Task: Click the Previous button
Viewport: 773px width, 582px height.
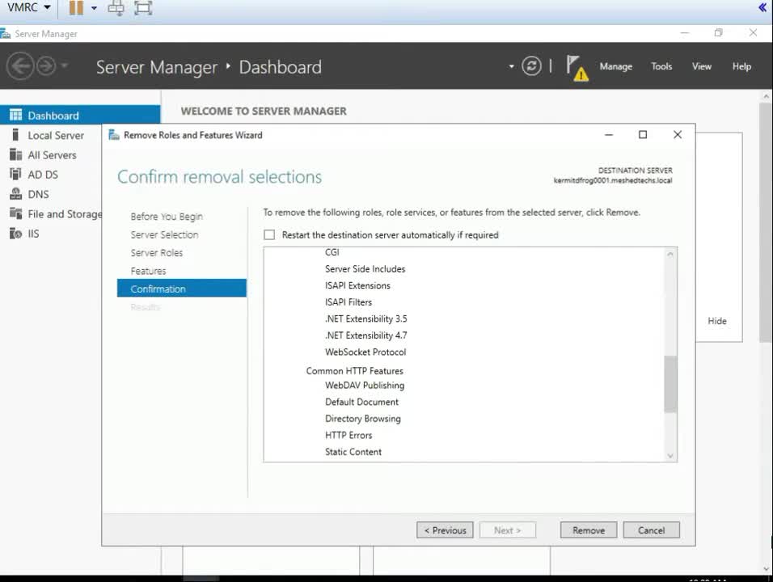Action: 445,530
